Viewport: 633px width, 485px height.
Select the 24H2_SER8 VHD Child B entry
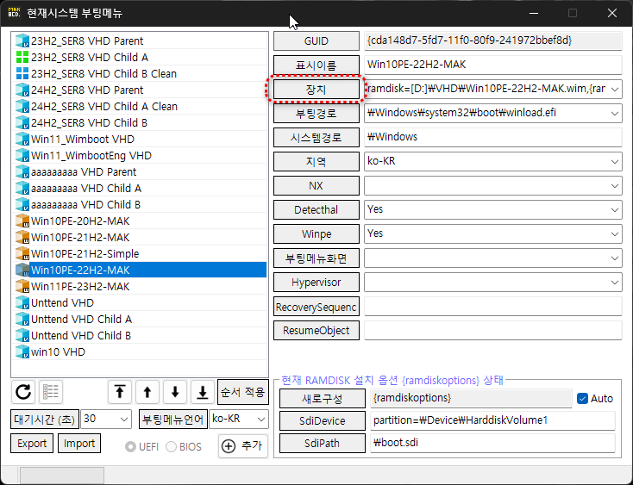point(140,122)
